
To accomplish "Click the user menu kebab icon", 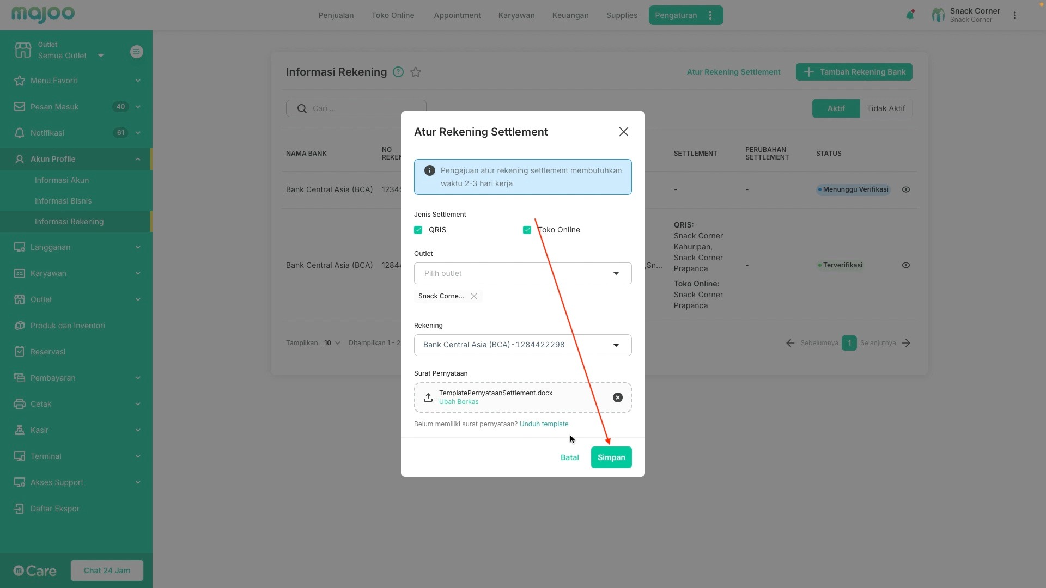I will [1014, 15].
